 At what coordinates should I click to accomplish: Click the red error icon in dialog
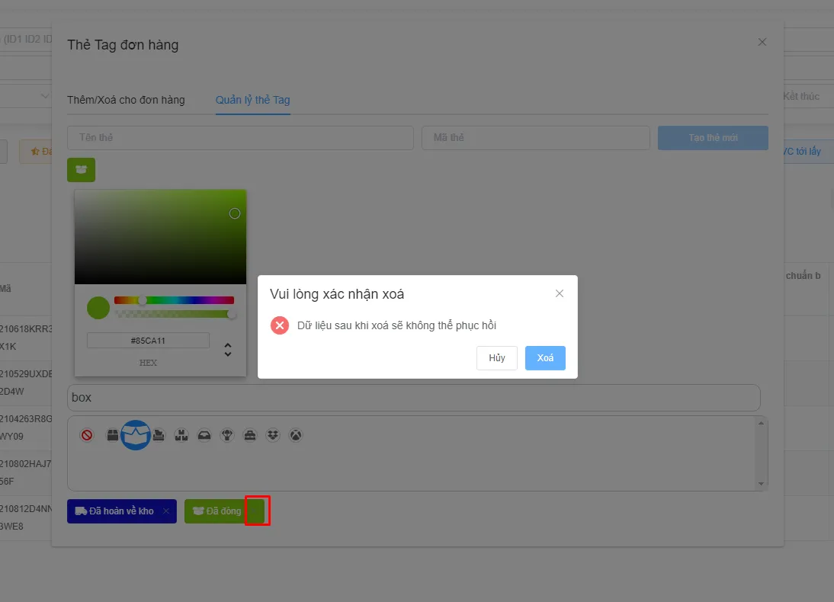pyautogui.click(x=280, y=325)
